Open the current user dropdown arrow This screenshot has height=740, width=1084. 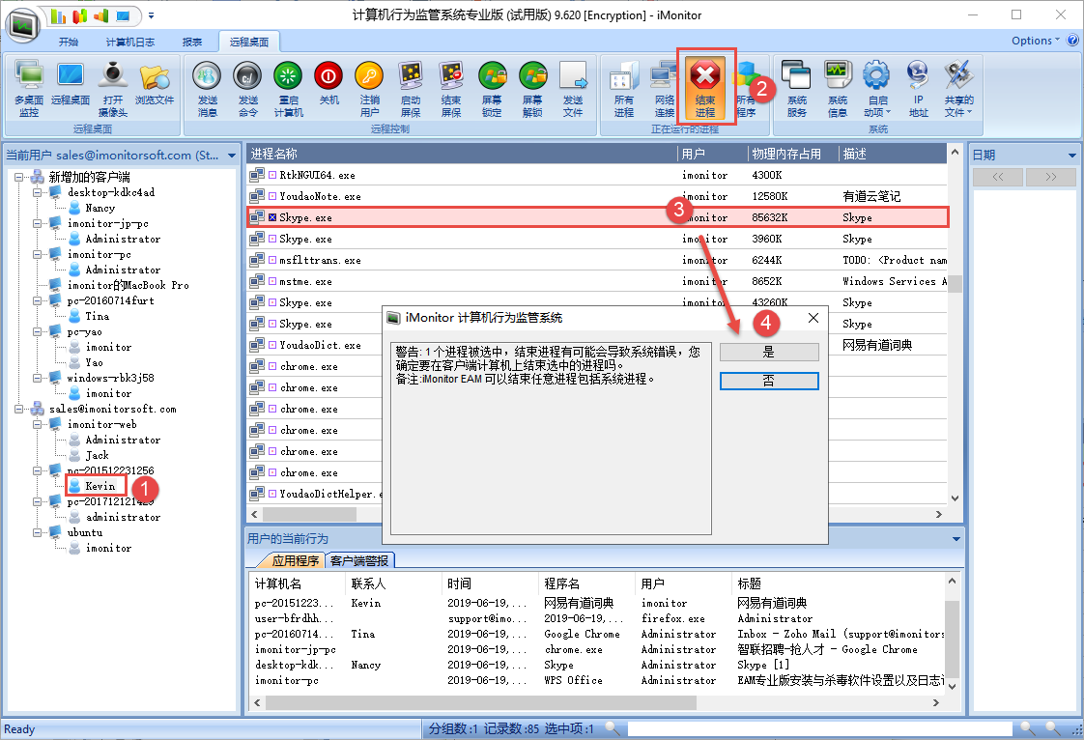(x=232, y=155)
